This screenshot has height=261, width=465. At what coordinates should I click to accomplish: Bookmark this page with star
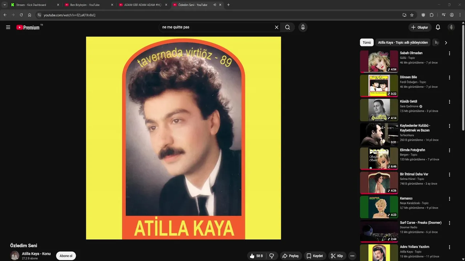[x=412, y=15]
